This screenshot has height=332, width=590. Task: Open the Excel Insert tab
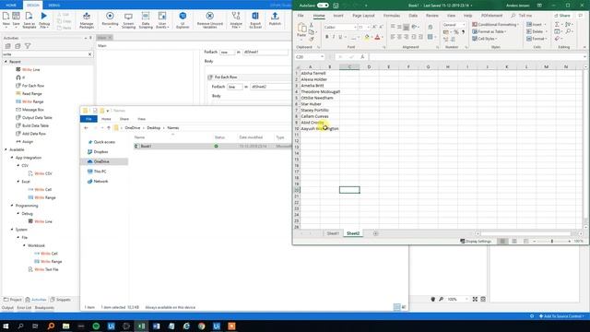tap(338, 16)
